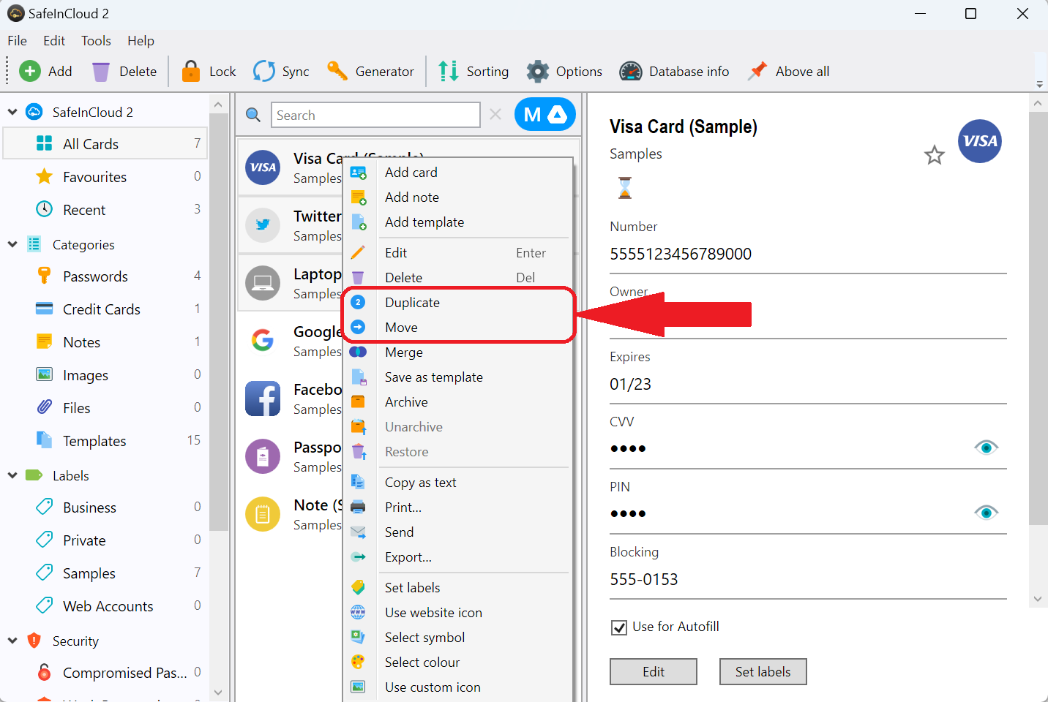Choose Move from context menu
Viewport: 1048px width, 702px height.
tap(457, 328)
